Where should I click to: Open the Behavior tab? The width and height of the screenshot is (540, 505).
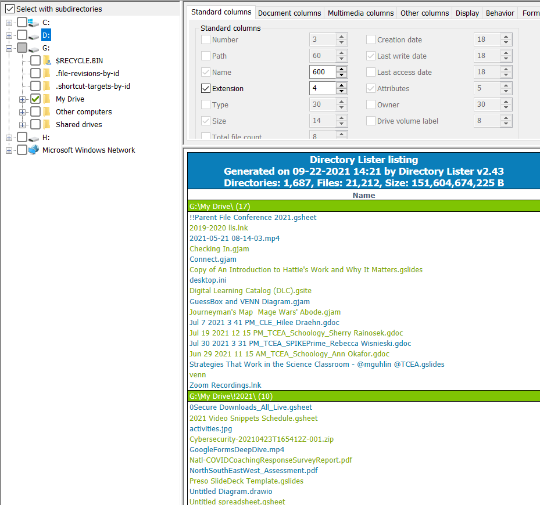coord(500,13)
